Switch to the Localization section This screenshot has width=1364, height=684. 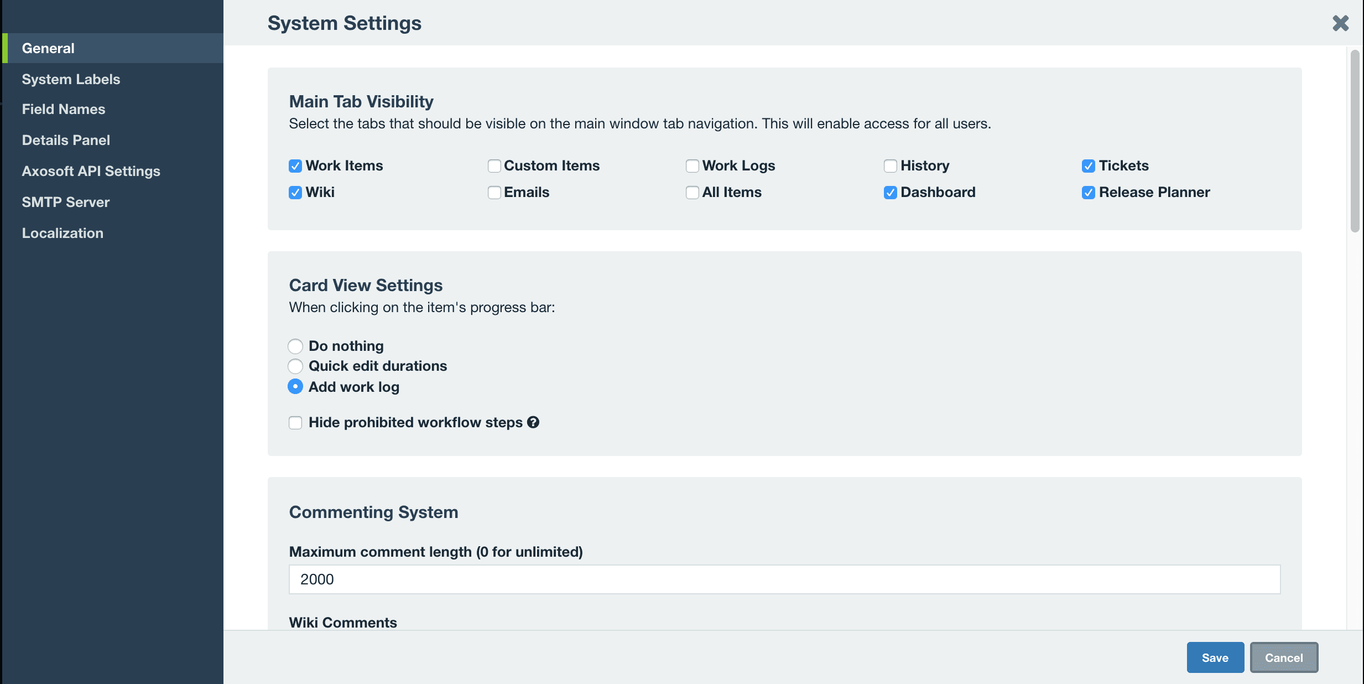click(63, 232)
